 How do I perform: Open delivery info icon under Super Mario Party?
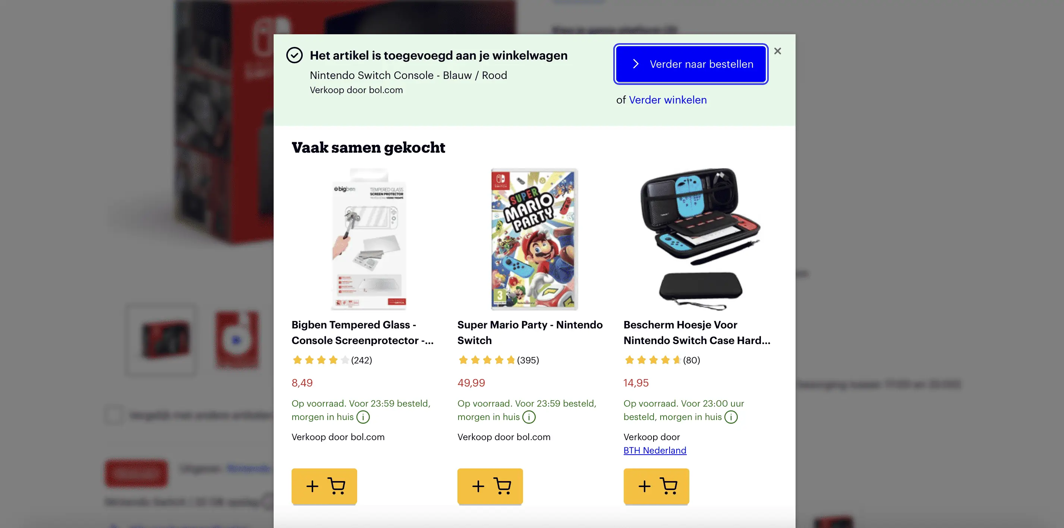coord(529,417)
